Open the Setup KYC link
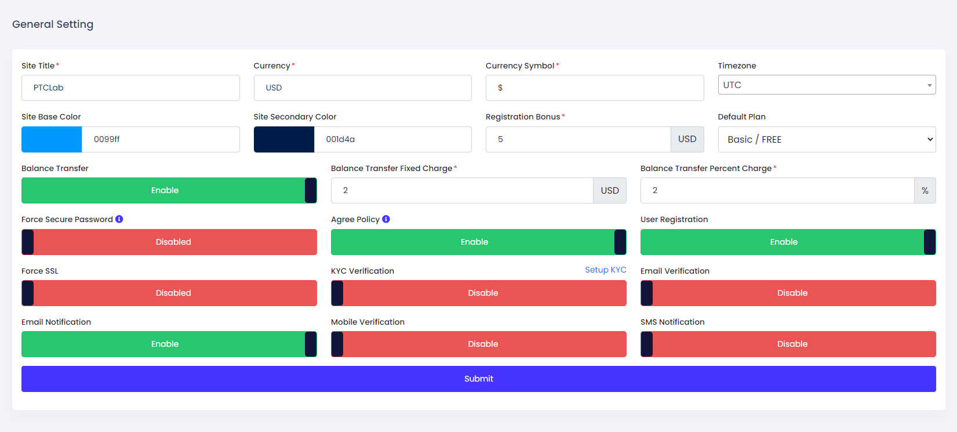The image size is (957, 432). (x=605, y=270)
